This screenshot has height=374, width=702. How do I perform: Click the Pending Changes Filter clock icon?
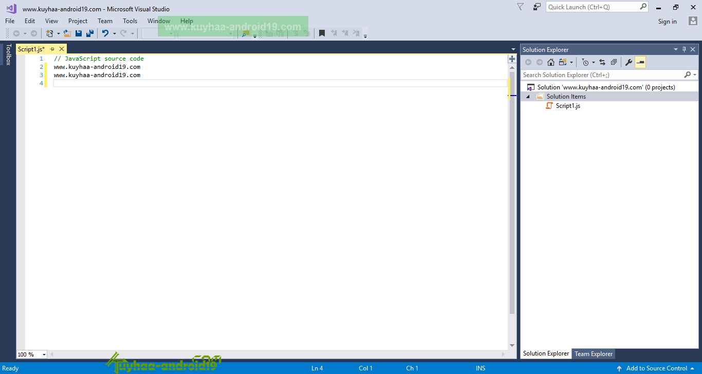pyautogui.click(x=585, y=62)
